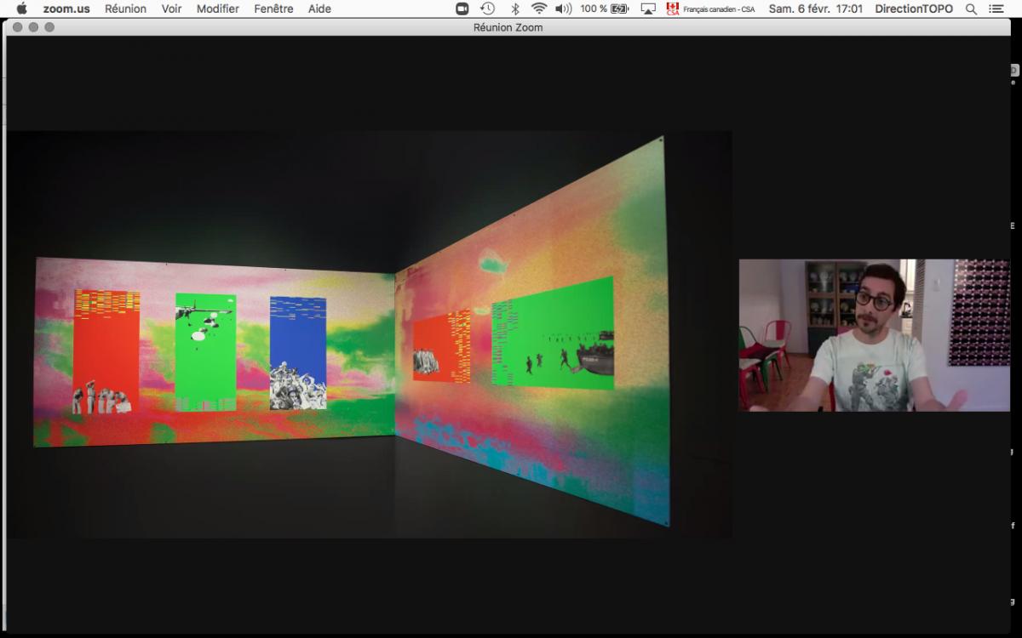Open the Wi-Fi status menu
This screenshot has height=638, width=1022.
coord(539,9)
